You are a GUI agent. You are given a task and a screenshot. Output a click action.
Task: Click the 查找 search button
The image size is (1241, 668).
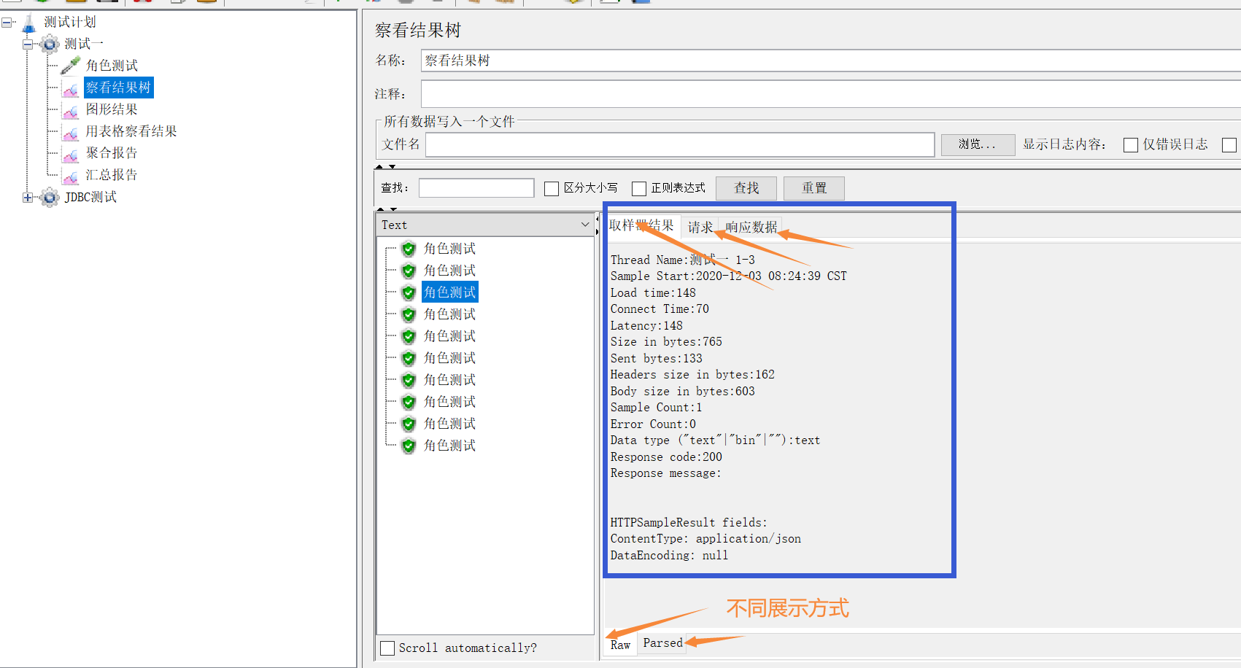[746, 187]
